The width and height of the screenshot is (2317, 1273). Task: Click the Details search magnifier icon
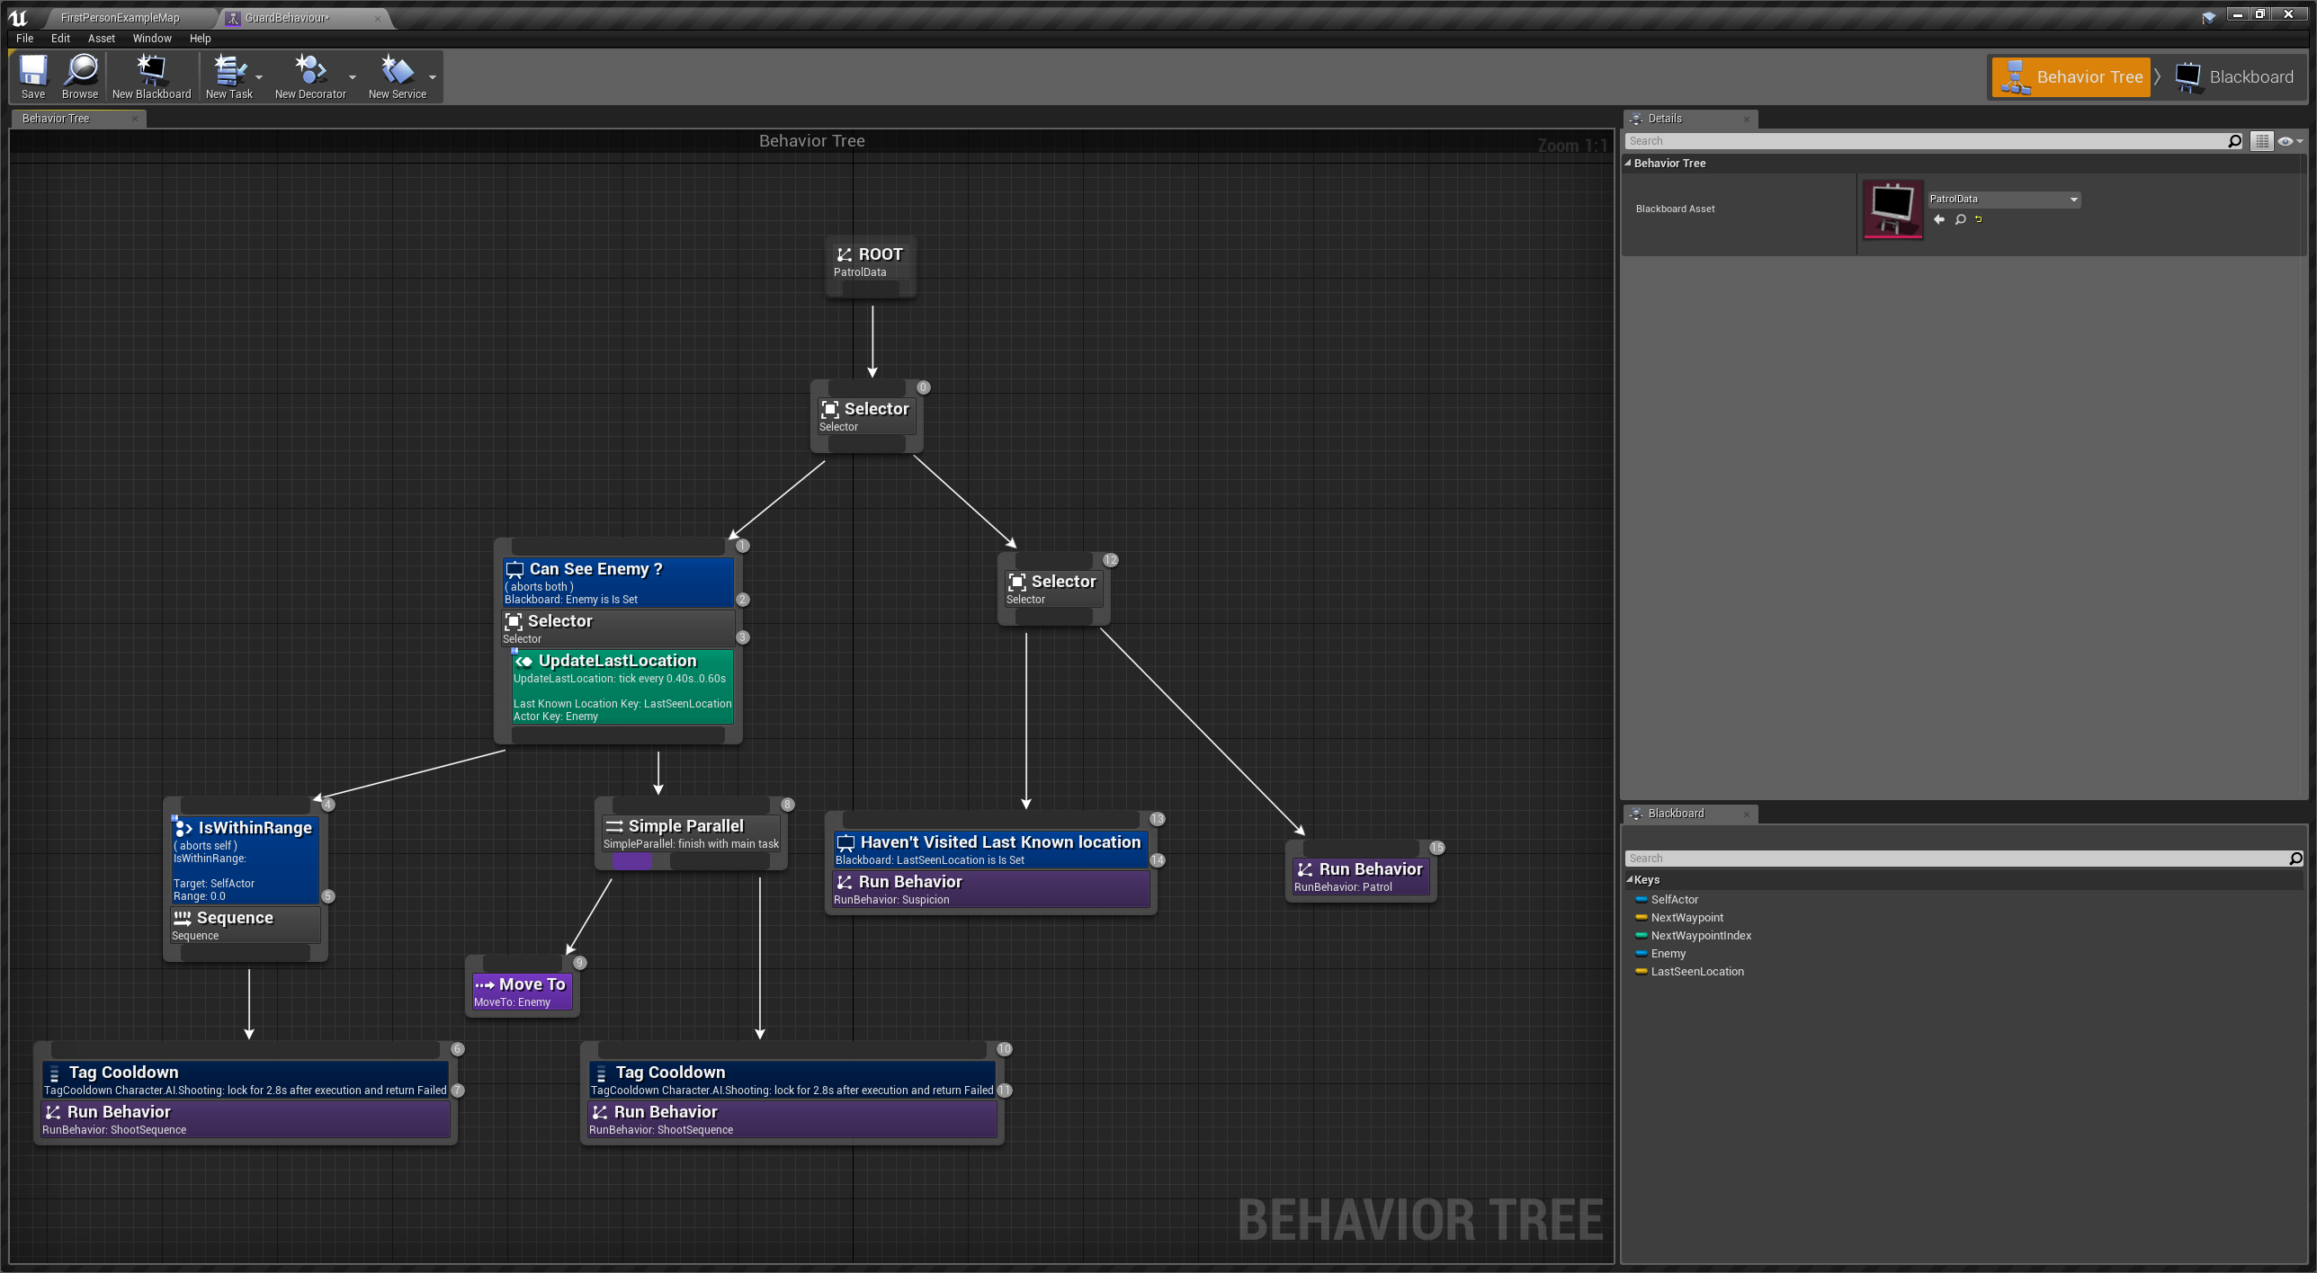2234,141
